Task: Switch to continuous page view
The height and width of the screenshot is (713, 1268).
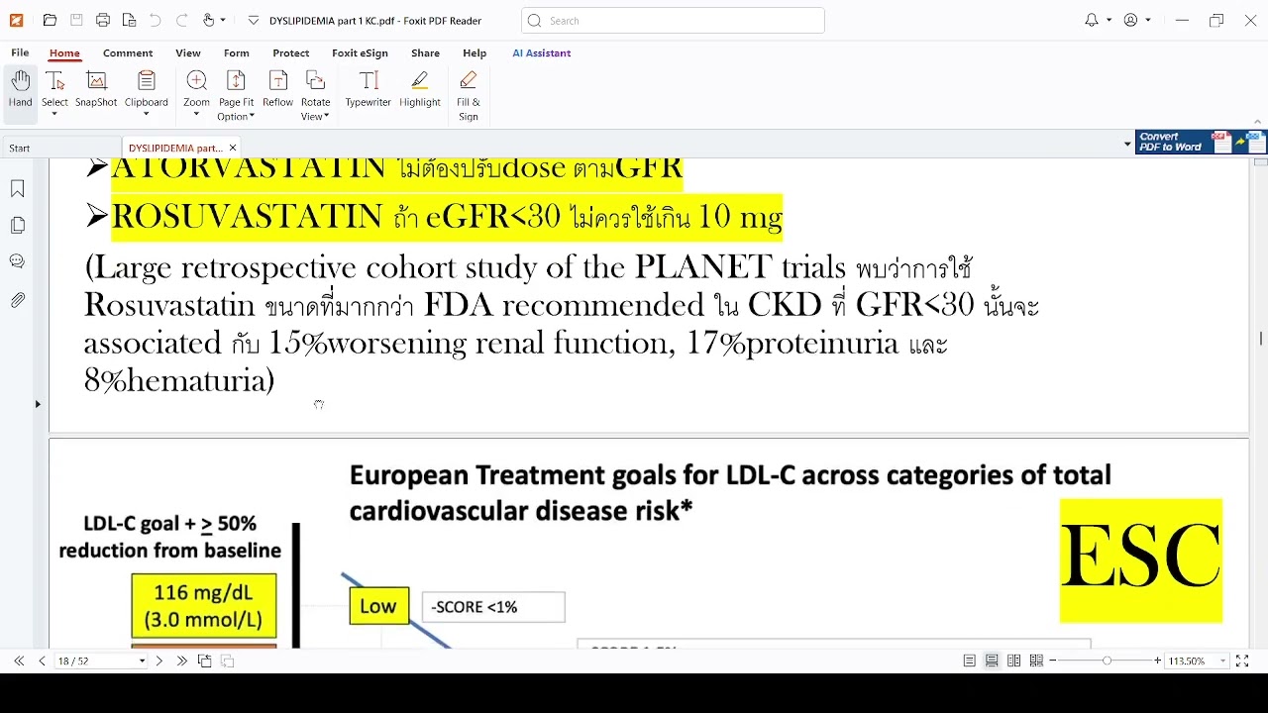Action: [x=992, y=661]
